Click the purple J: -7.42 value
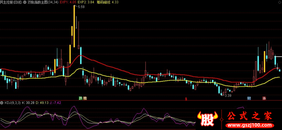The width and height of the screenshot is (282, 130). pos(55,103)
